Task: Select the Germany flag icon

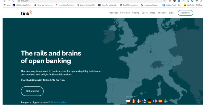Action: 150,101
